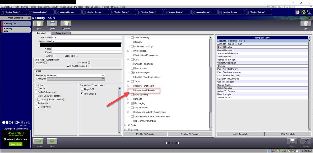313x153 pixels.
Task: Click the New user toolbar icon
Action: click(x=38, y=24)
